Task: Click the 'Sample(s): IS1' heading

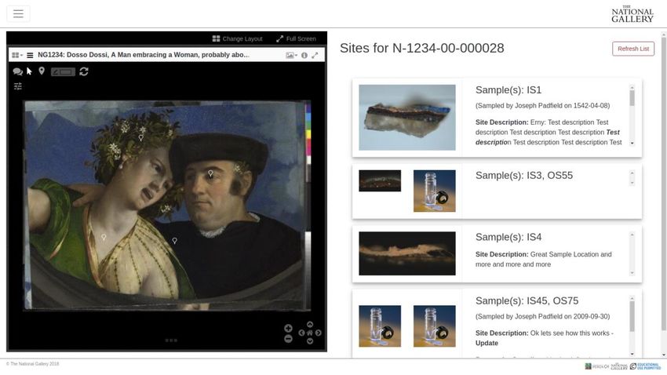Action: pos(508,90)
